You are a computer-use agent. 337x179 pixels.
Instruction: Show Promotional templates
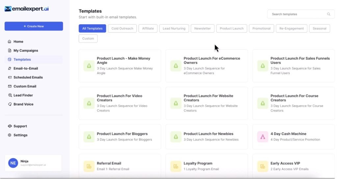coord(261,29)
